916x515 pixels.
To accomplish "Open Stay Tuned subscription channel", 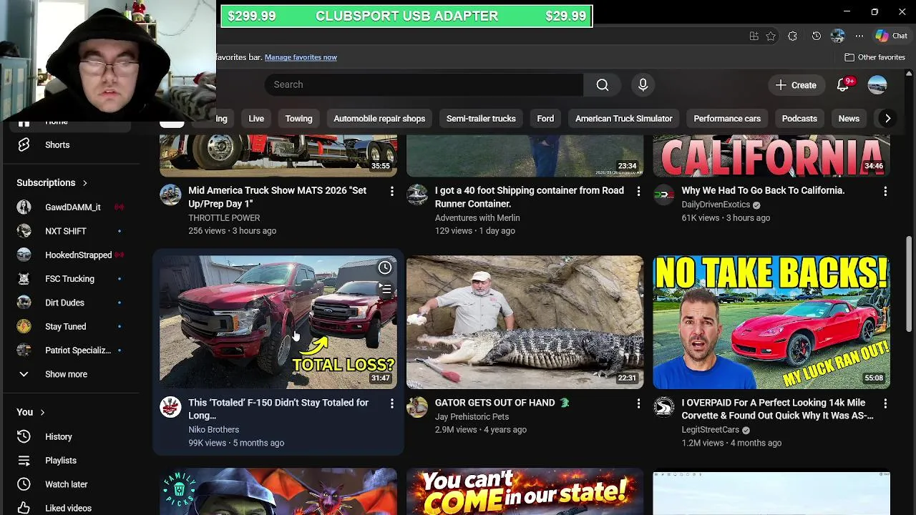I will (70, 327).
